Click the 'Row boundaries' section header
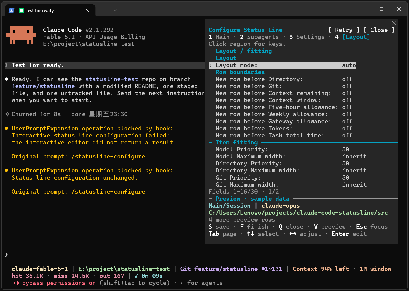 (x=240, y=72)
